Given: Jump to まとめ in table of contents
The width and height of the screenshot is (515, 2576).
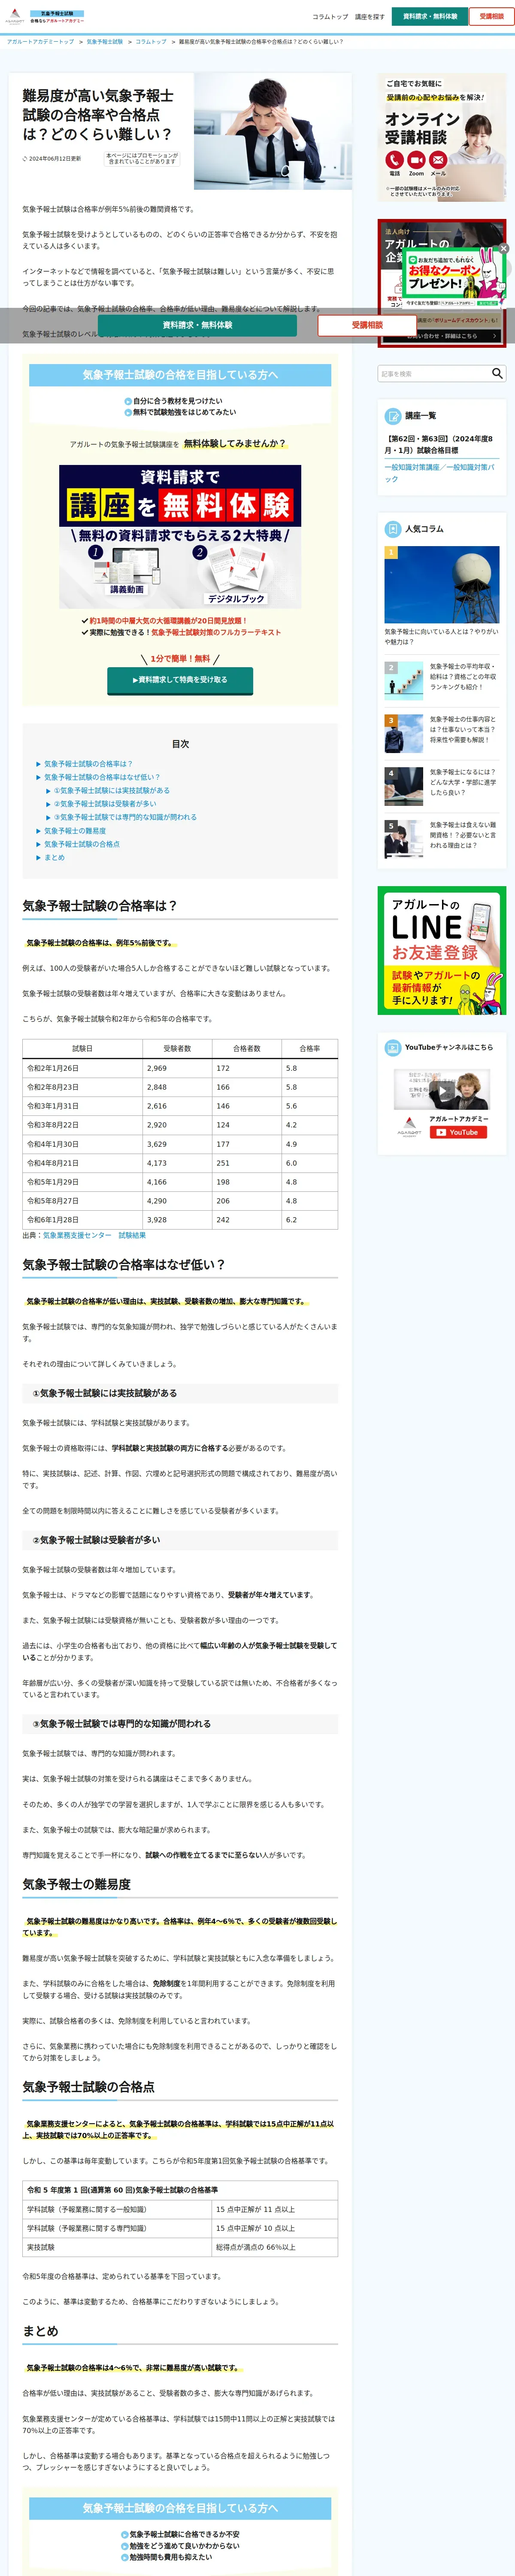Looking at the screenshot, I should [54, 857].
